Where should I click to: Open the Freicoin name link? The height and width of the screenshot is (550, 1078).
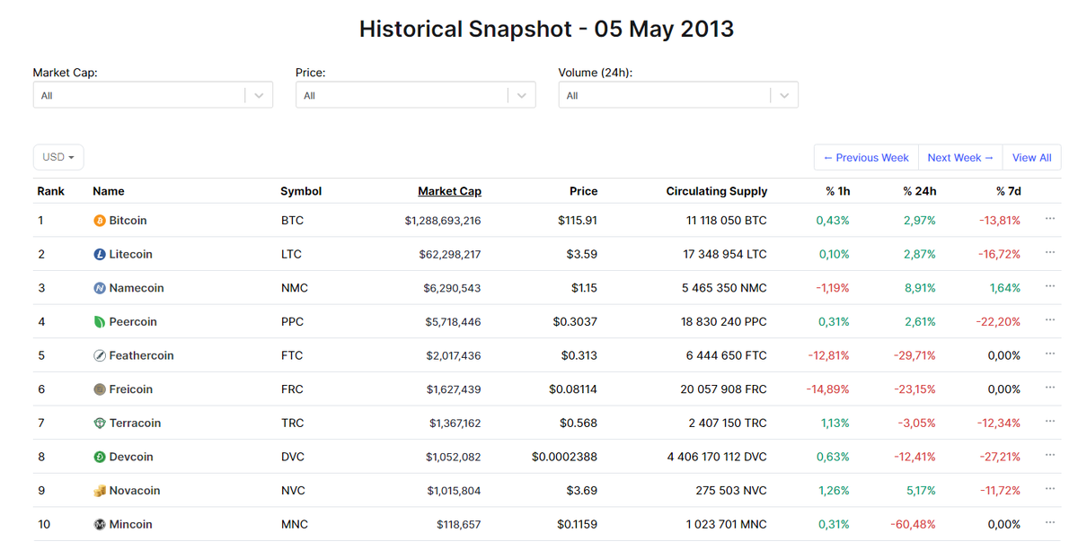tap(131, 389)
